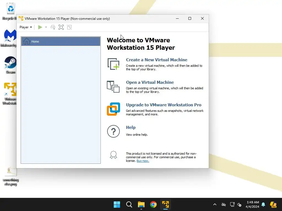Click the Create New Virtual Machine icon
Viewport: 282px width, 211px height.
pyautogui.click(x=113, y=64)
